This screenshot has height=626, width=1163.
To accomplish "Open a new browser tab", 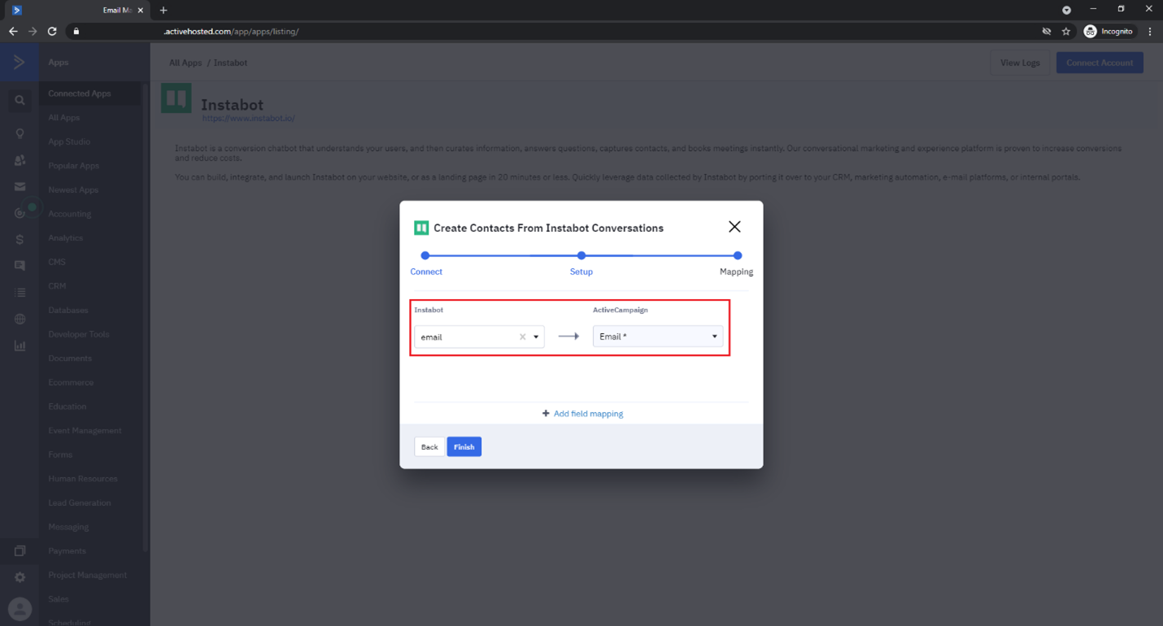I will point(163,11).
